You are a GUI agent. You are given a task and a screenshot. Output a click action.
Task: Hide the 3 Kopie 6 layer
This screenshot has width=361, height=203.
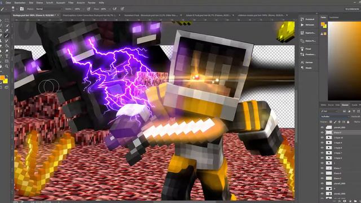coord(322,158)
